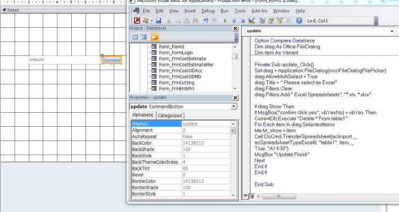This screenshot has height=212, width=399.
Task: Select the Command button on the Access form
Action: pyautogui.click(x=111, y=60)
